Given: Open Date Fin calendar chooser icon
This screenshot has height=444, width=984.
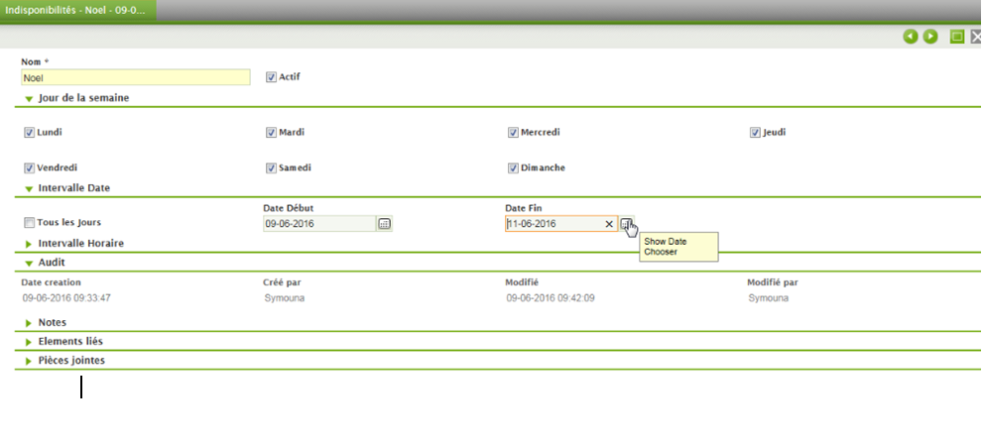Looking at the screenshot, I should [x=626, y=223].
